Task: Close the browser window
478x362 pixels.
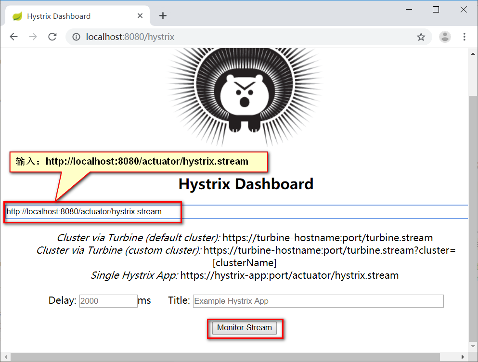Action: [464, 10]
